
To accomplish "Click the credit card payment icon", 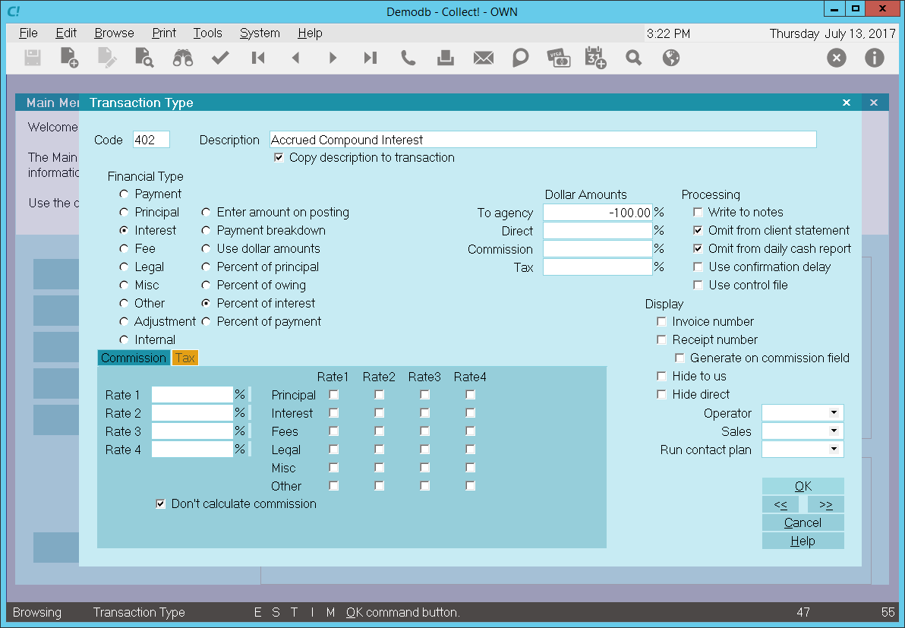I will [558, 58].
